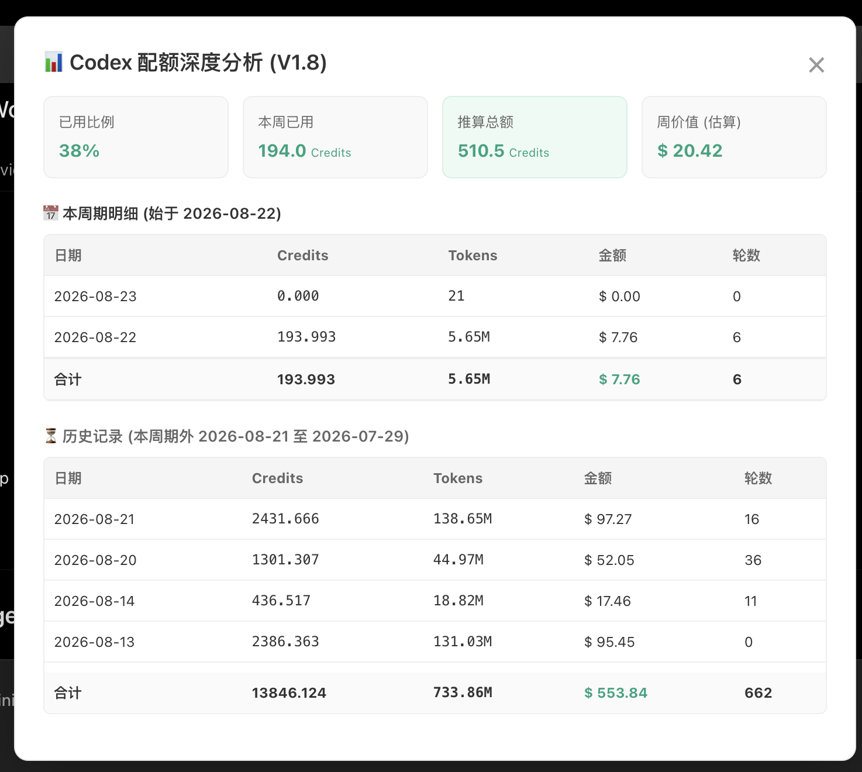
Task: Click the hourglass icon beside 历史记录
Action: (51, 436)
